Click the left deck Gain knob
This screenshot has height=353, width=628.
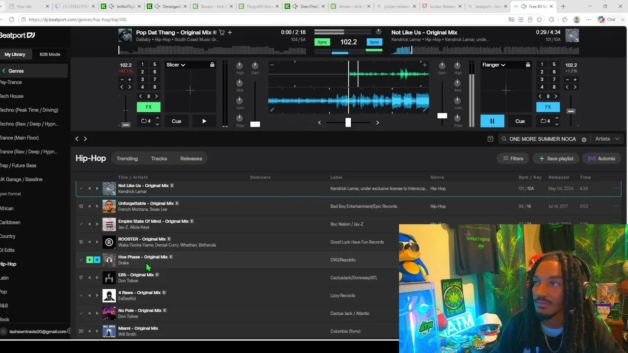tap(255, 66)
